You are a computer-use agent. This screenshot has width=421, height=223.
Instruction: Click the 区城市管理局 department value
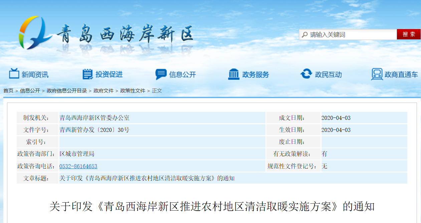pyautogui.click(x=77, y=154)
